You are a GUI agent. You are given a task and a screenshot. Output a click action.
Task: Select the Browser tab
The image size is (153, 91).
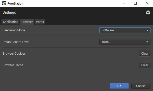click(27, 22)
